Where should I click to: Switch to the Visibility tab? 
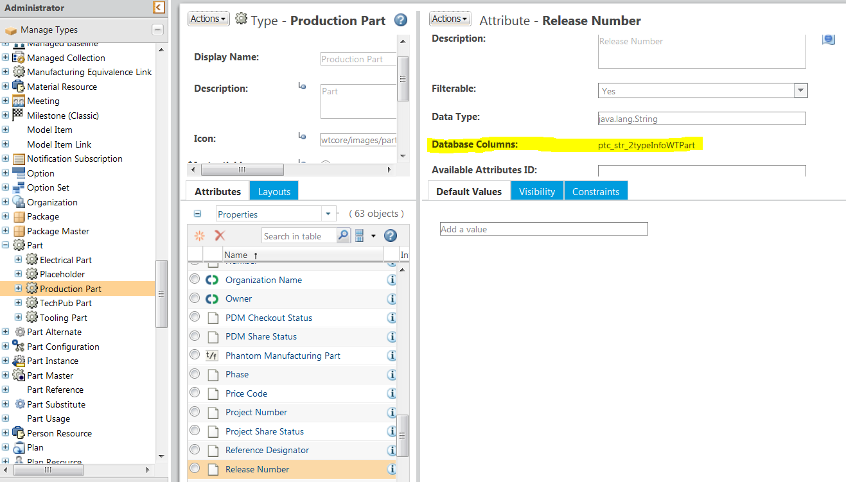coord(537,191)
